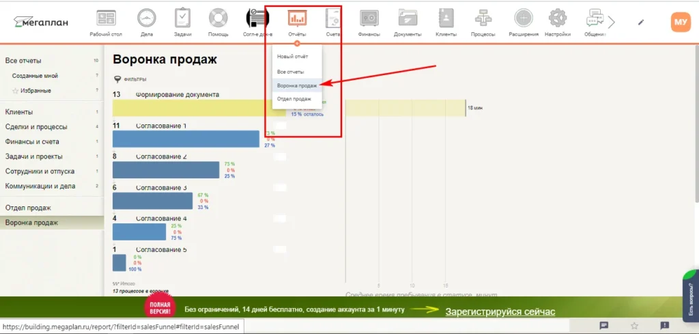Click the 67 % value of Согласование 3
This screenshot has width=699, height=334.
click(203, 195)
